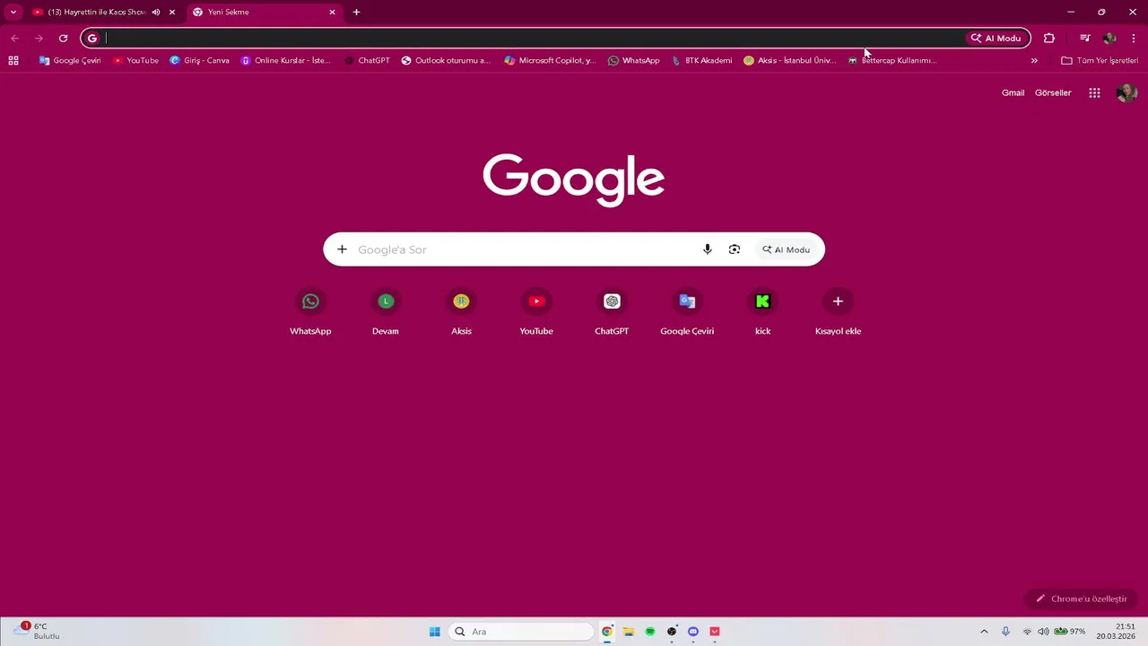The width and height of the screenshot is (1148, 646).
Task: Open the BTK Akademi bookmark
Action: pyautogui.click(x=701, y=60)
